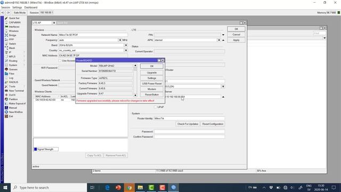This screenshot has height=192, width=341.
Task: Open the Quick Set mode dropdown (LTE AP)
Action: click(x=54, y=22)
